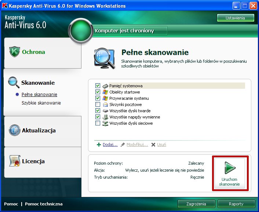
Task: Click Zalecany protection level value
Action: pos(196,163)
